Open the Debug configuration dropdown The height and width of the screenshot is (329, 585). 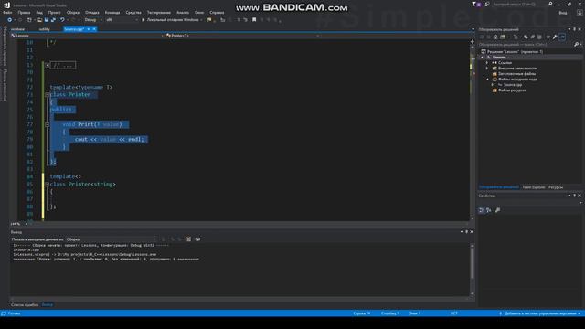click(x=93, y=20)
